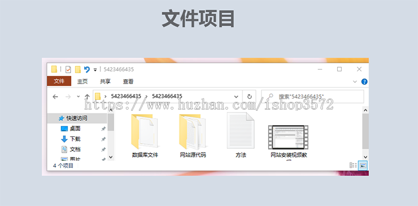Viewport: 418px width, 206px height.
Task: Open the 数据库文件 folder
Action: pos(145,135)
